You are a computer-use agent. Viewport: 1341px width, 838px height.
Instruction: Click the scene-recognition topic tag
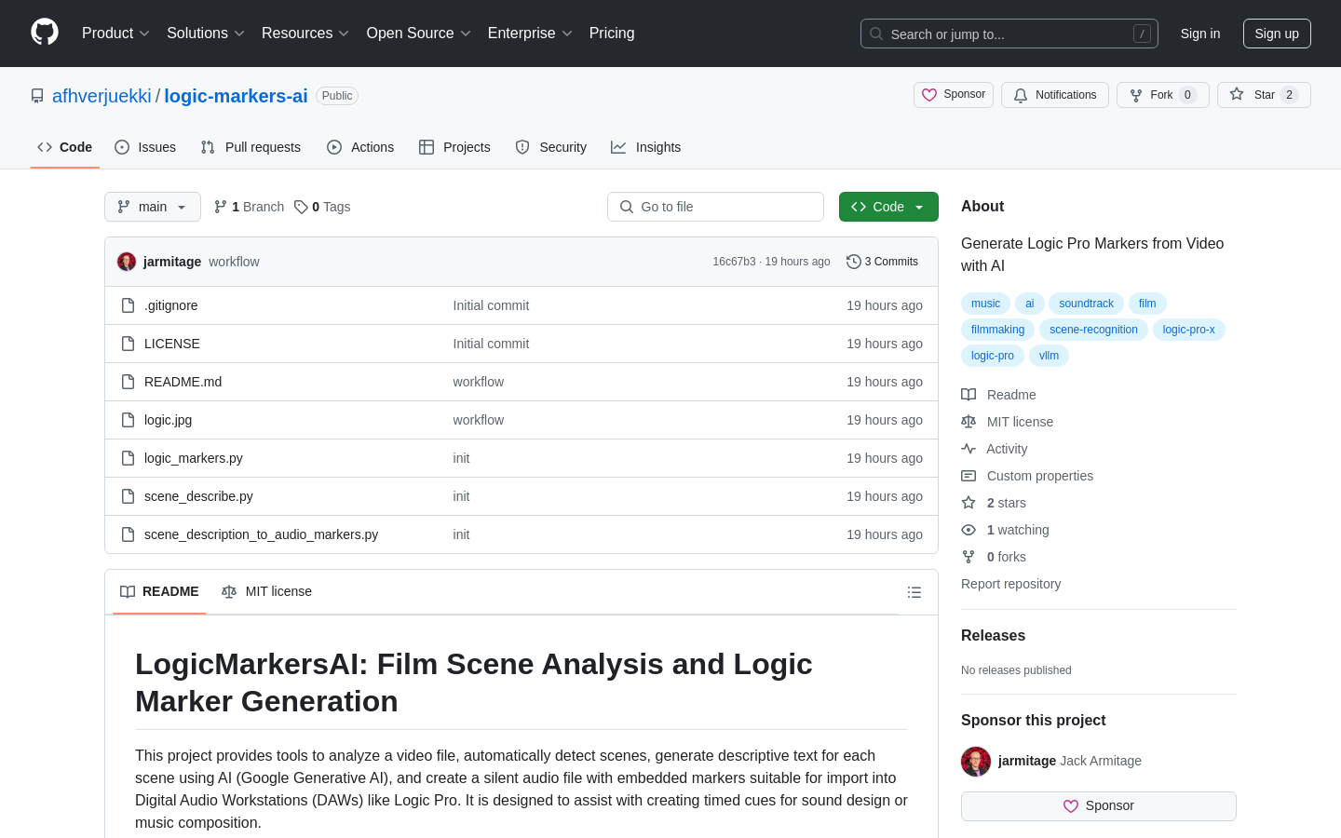[x=1093, y=330]
